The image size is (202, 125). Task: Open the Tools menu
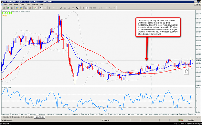pyautogui.click(x=28, y=5)
